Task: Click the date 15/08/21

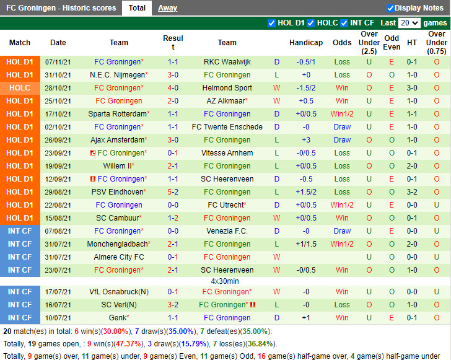Action: click(58, 218)
